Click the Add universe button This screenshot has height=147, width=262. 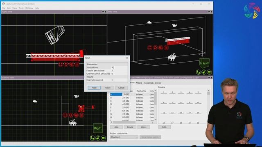[116, 127]
